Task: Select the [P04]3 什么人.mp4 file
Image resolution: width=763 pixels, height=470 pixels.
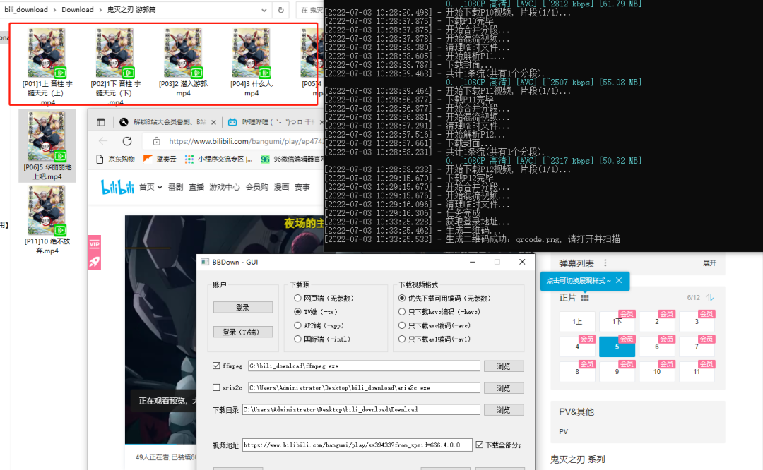Action: tap(252, 62)
